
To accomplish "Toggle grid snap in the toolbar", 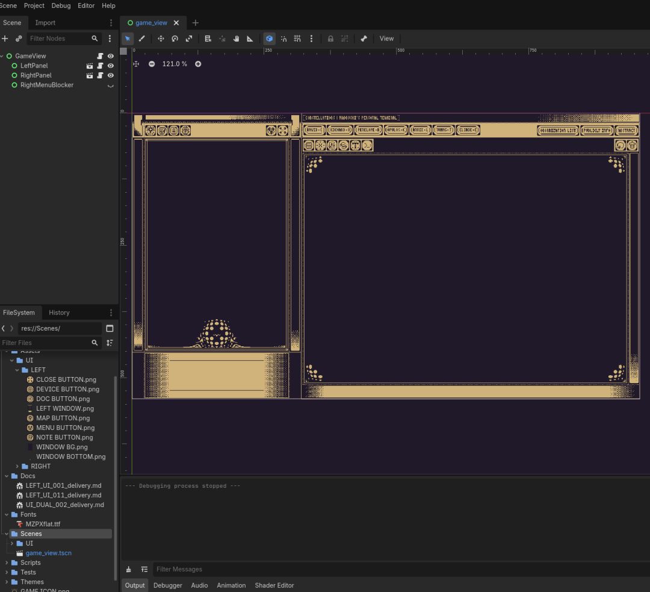I will click(x=298, y=39).
